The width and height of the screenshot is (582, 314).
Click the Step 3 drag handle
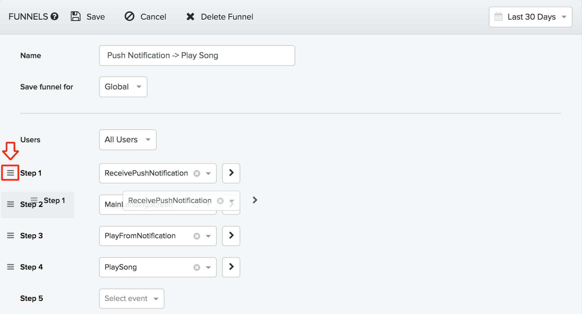coord(10,235)
